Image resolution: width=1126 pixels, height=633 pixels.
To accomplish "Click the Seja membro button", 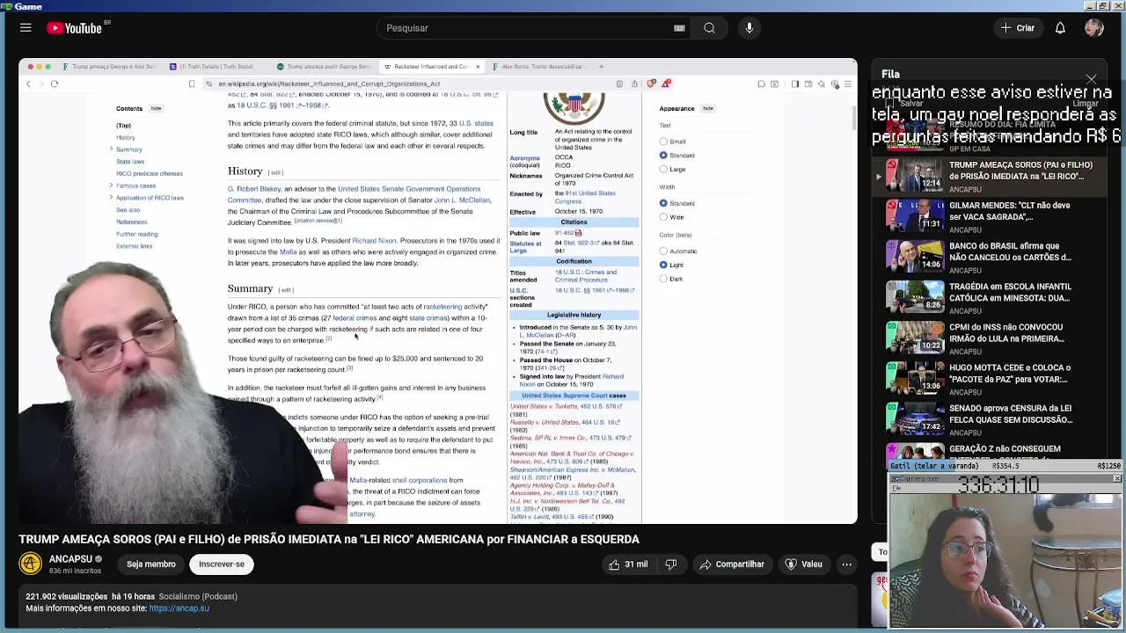I will pyautogui.click(x=151, y=564).
